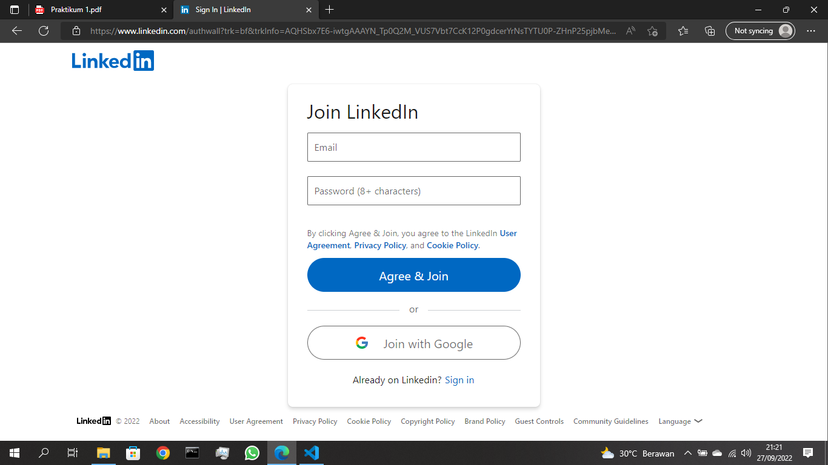Open Cookie Policy in the footer

click(369, 421)
